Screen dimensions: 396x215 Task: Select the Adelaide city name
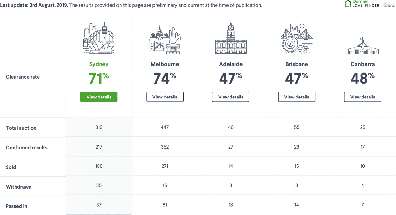pos(230,64)
